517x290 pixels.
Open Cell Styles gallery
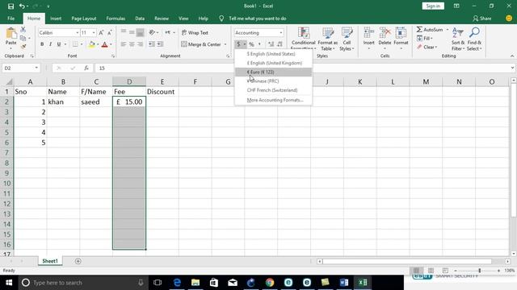click(347, 39)
